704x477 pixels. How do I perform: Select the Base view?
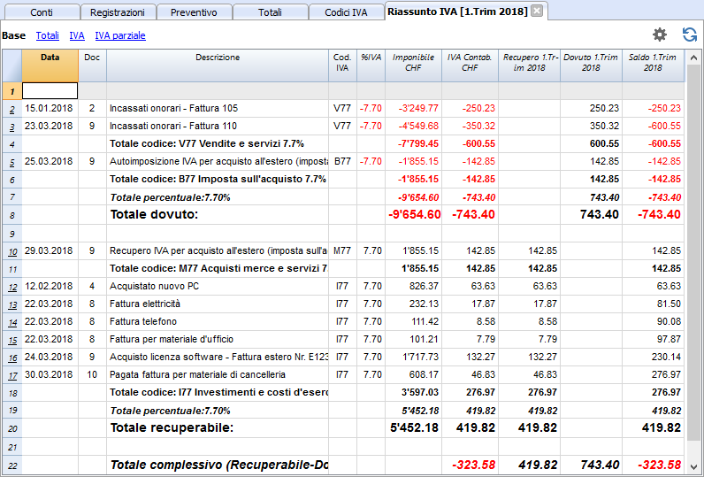13,35
